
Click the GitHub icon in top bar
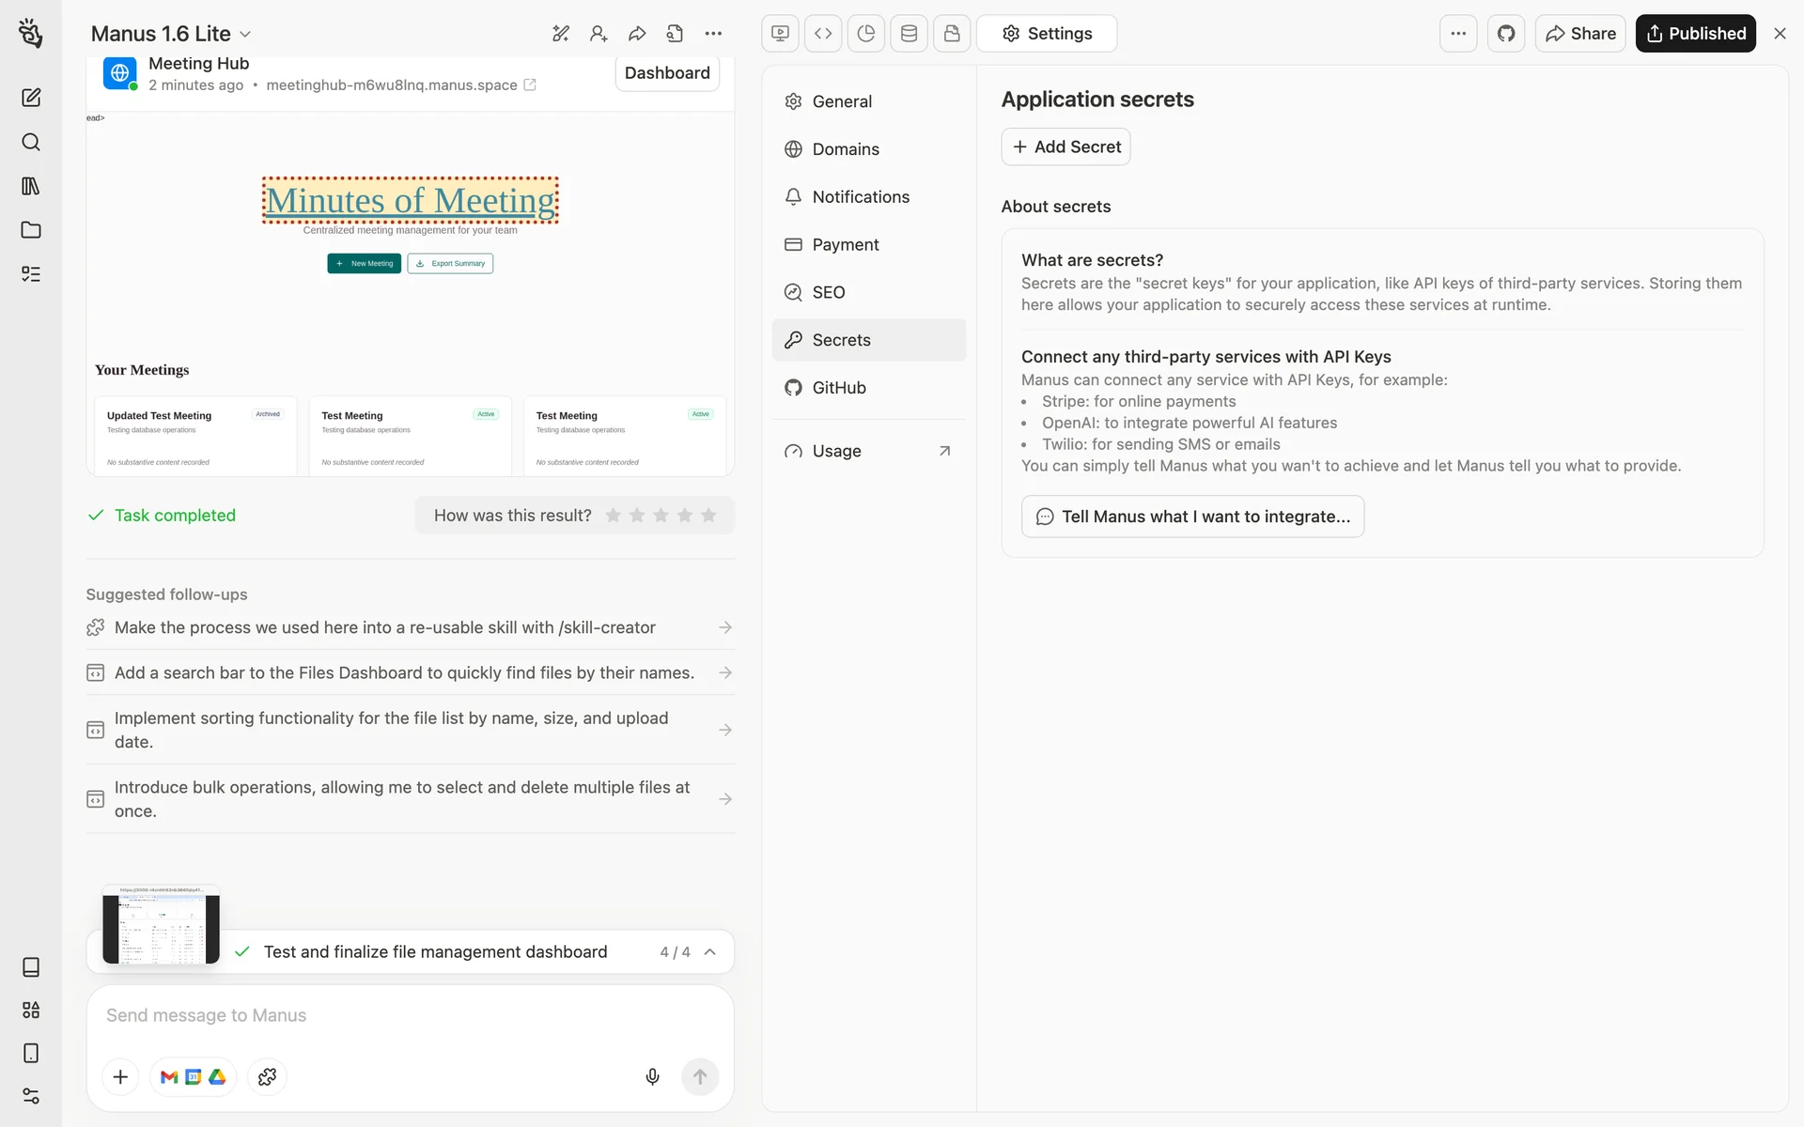tap(1505, 34)
